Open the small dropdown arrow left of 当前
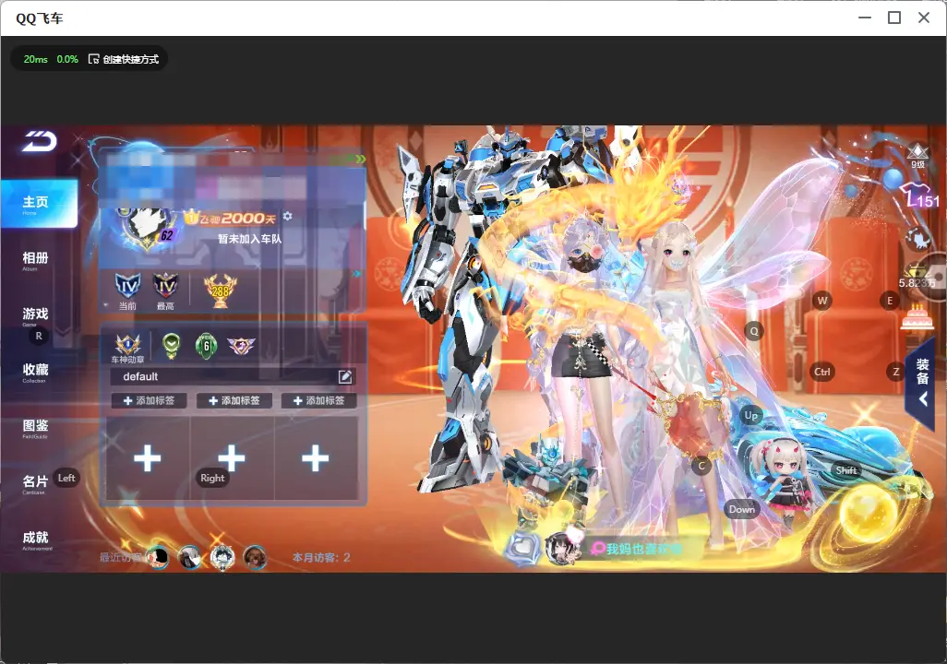Screen dimensions: 947x664 [x=106, y=305]
